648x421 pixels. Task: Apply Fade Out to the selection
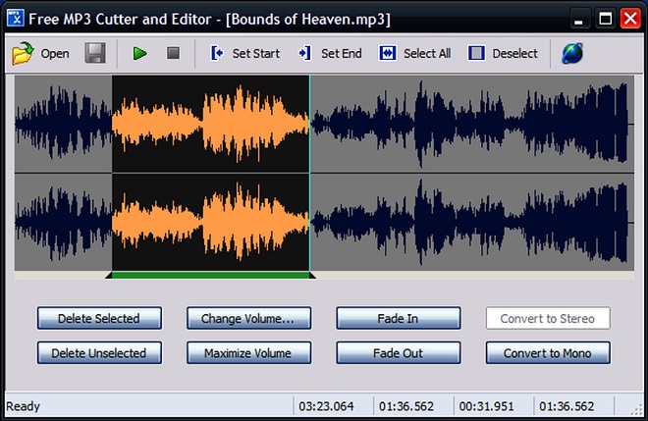(399, 353)
